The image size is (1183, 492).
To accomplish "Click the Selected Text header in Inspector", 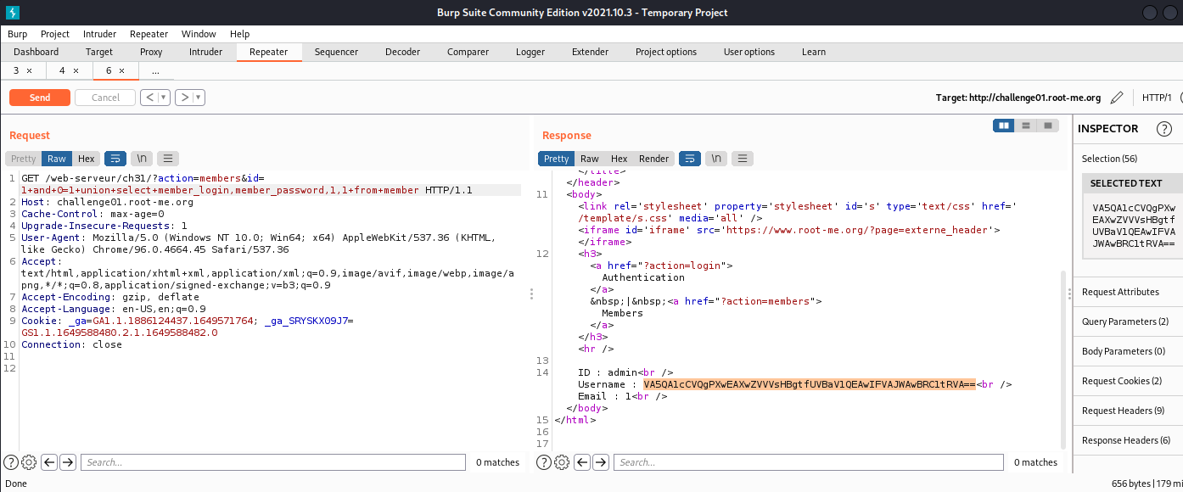I will click(x=1132, y=183).
